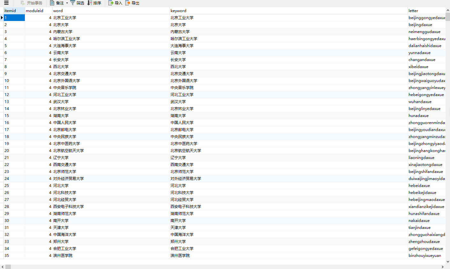The width and height of the screenshot is (450, 269).
Task: Select word cell 中国海洋大学
Action: tap(111, 234)
